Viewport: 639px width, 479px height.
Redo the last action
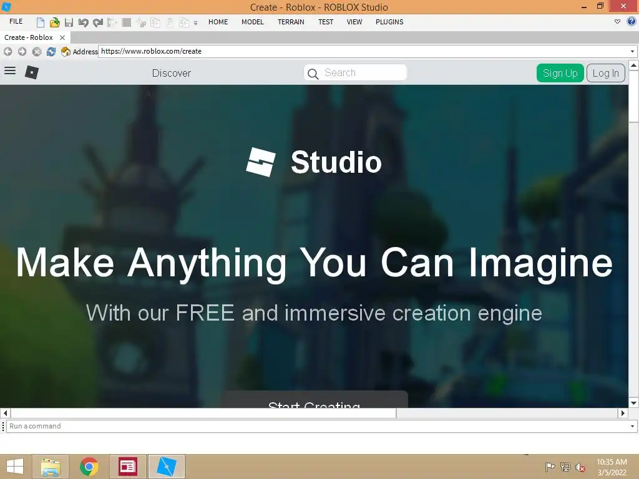click(x=98, y=22)
